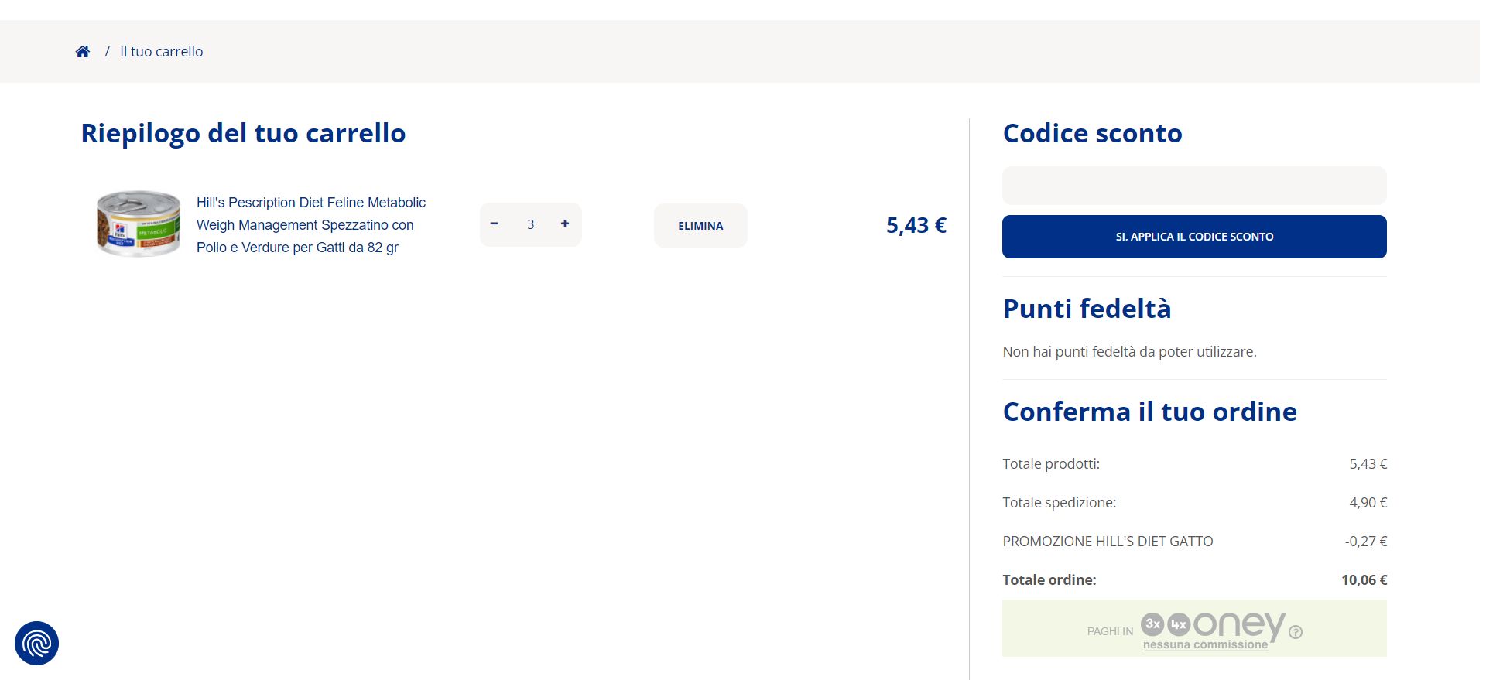The width and height of the screenshot is (1486, 680).
Task: Click the Punti fedeltà heading
Action: tap(1087, 309)
